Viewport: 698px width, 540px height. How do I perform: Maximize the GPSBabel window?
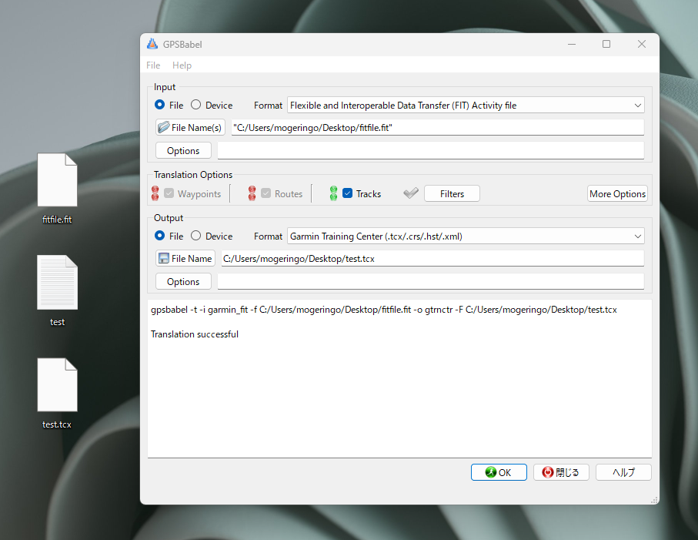tap(606, 44)
